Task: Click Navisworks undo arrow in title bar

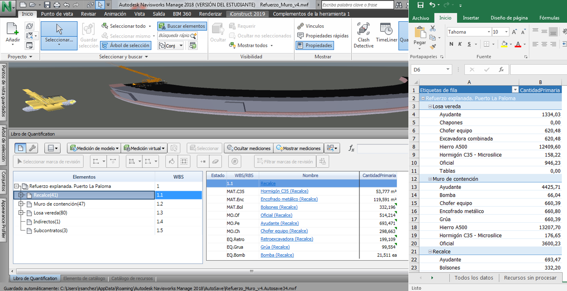Action: [x=66, y=5]
